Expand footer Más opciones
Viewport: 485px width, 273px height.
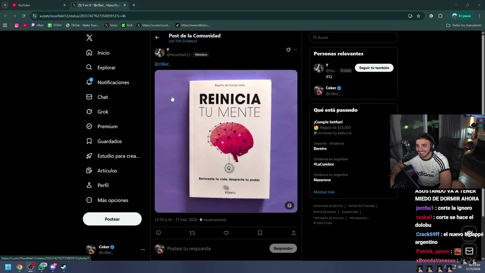click(359, 218)
